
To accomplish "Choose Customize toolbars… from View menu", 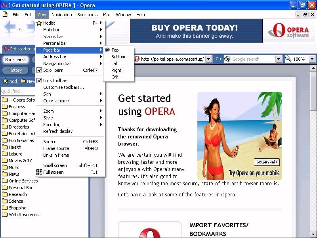I will coord(70,87).
